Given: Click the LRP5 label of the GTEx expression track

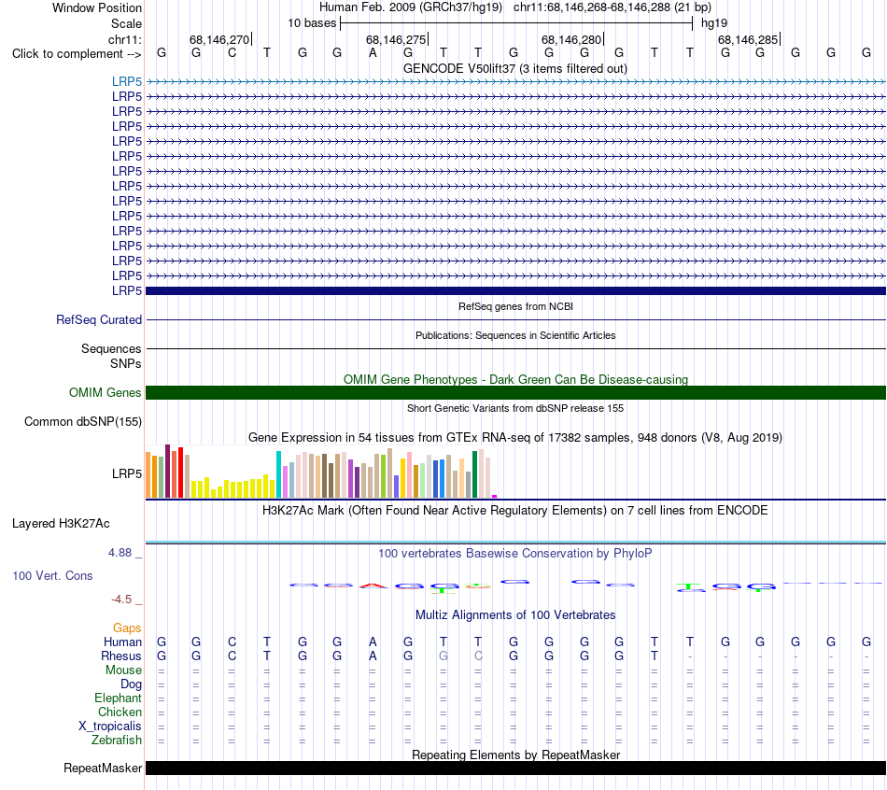Looking at the screenshot, I should [127, 473].
